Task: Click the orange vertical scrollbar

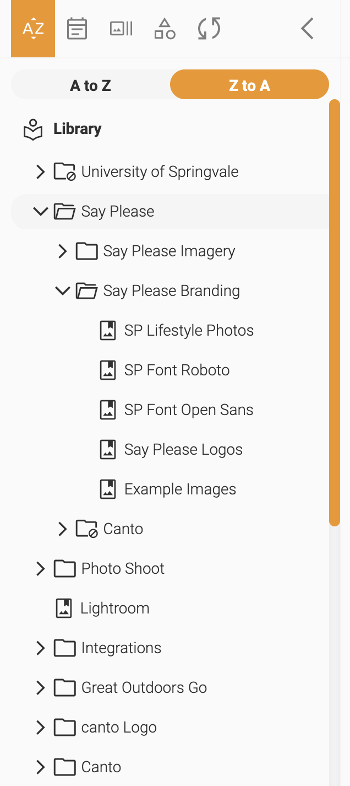Action: [335, 312]
